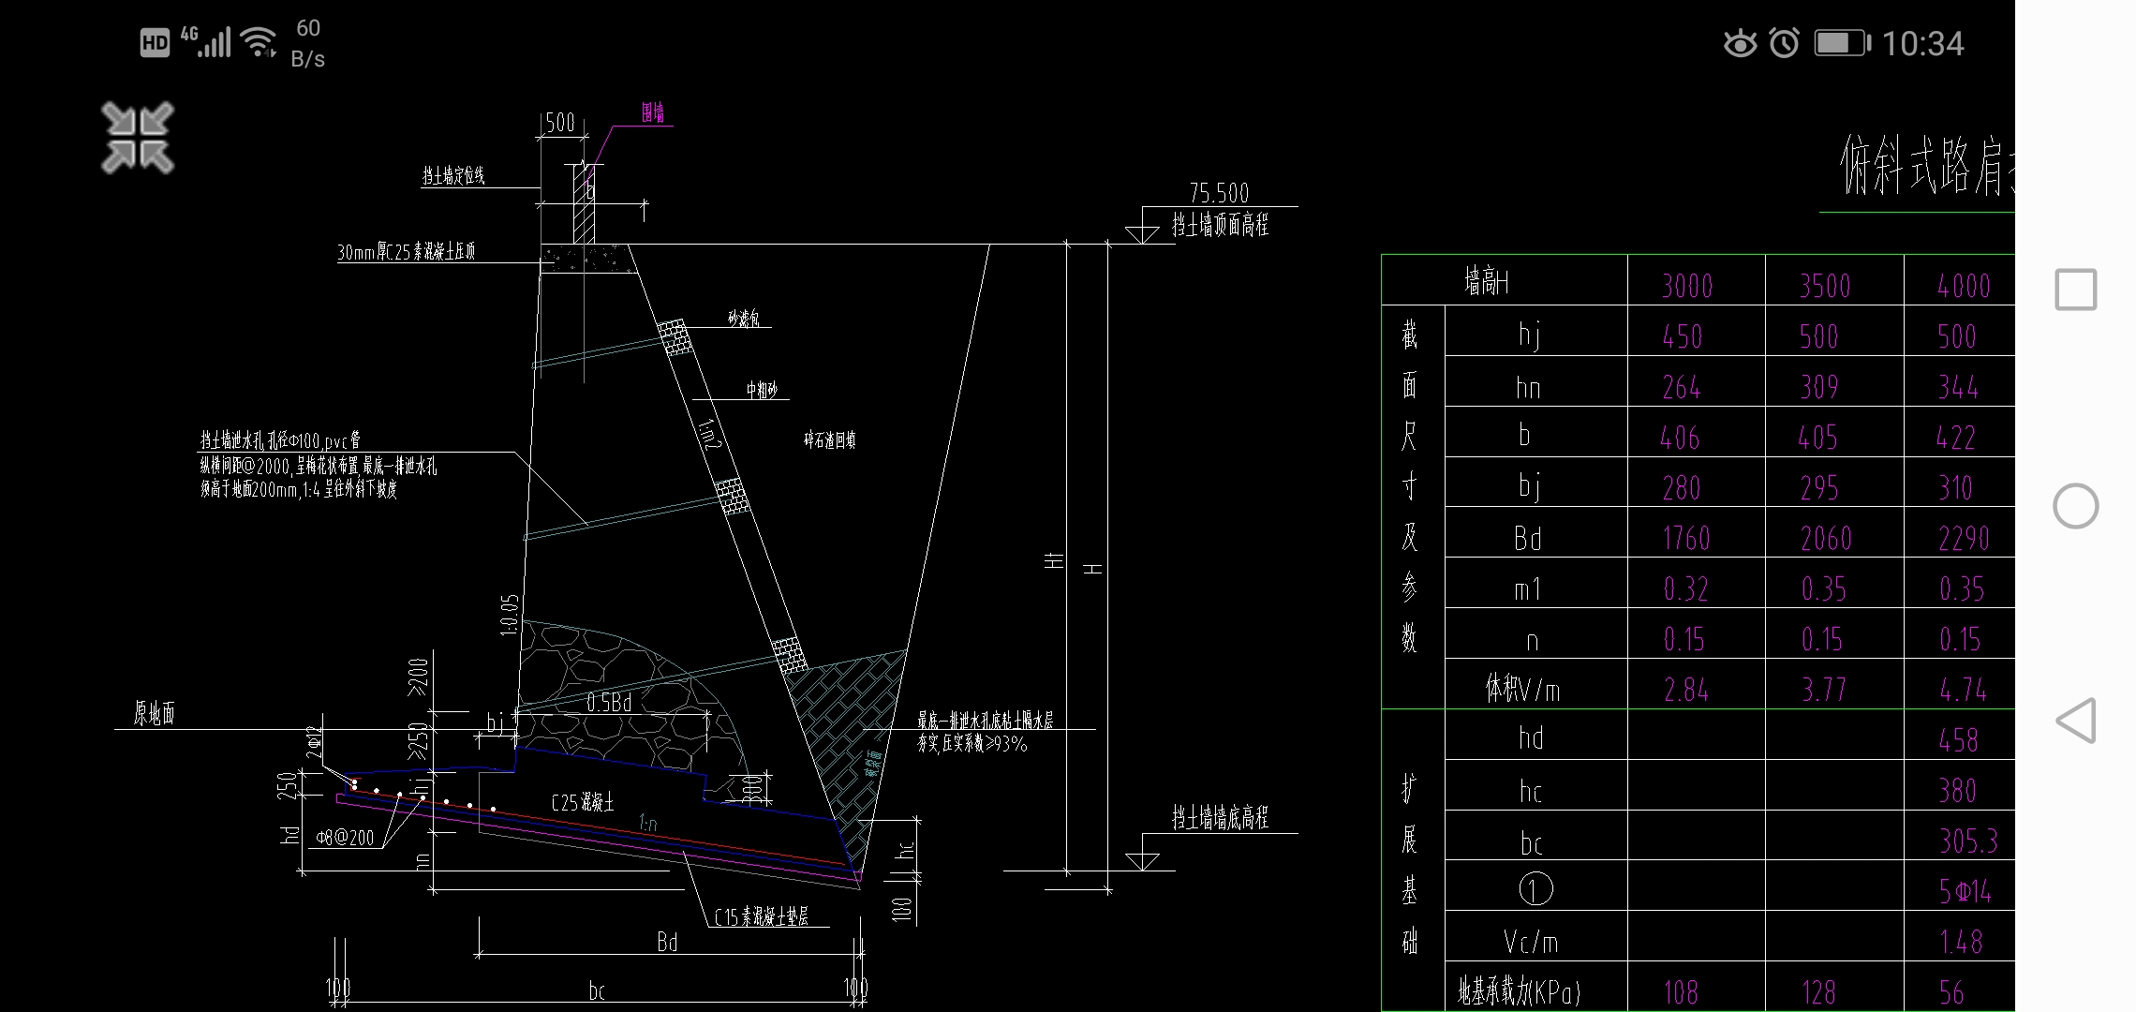Select the 500 dimension above the wall
This screenshot has height=1012, width=2136.
pos(559,123)
